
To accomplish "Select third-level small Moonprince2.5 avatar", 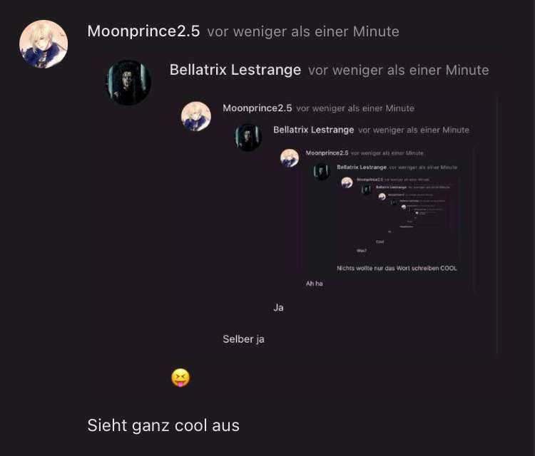I will (x=290, y=158).
